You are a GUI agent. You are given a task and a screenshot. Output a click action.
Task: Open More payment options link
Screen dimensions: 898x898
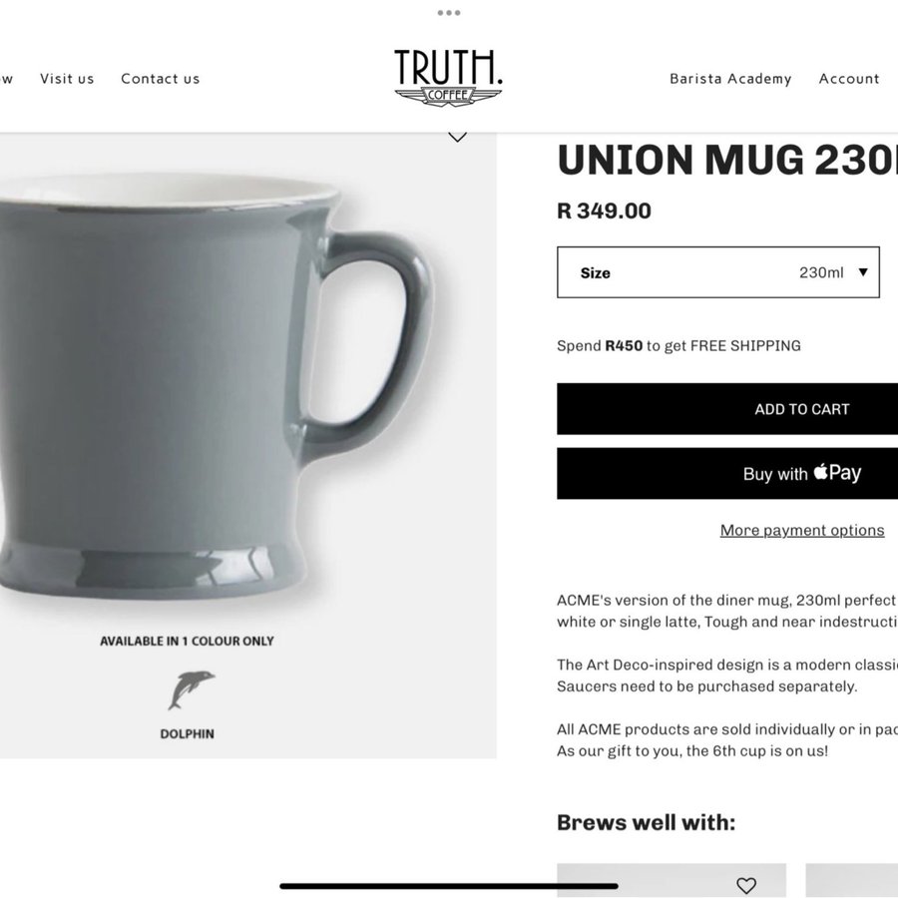pyautogui.click(x=802, y=531)
